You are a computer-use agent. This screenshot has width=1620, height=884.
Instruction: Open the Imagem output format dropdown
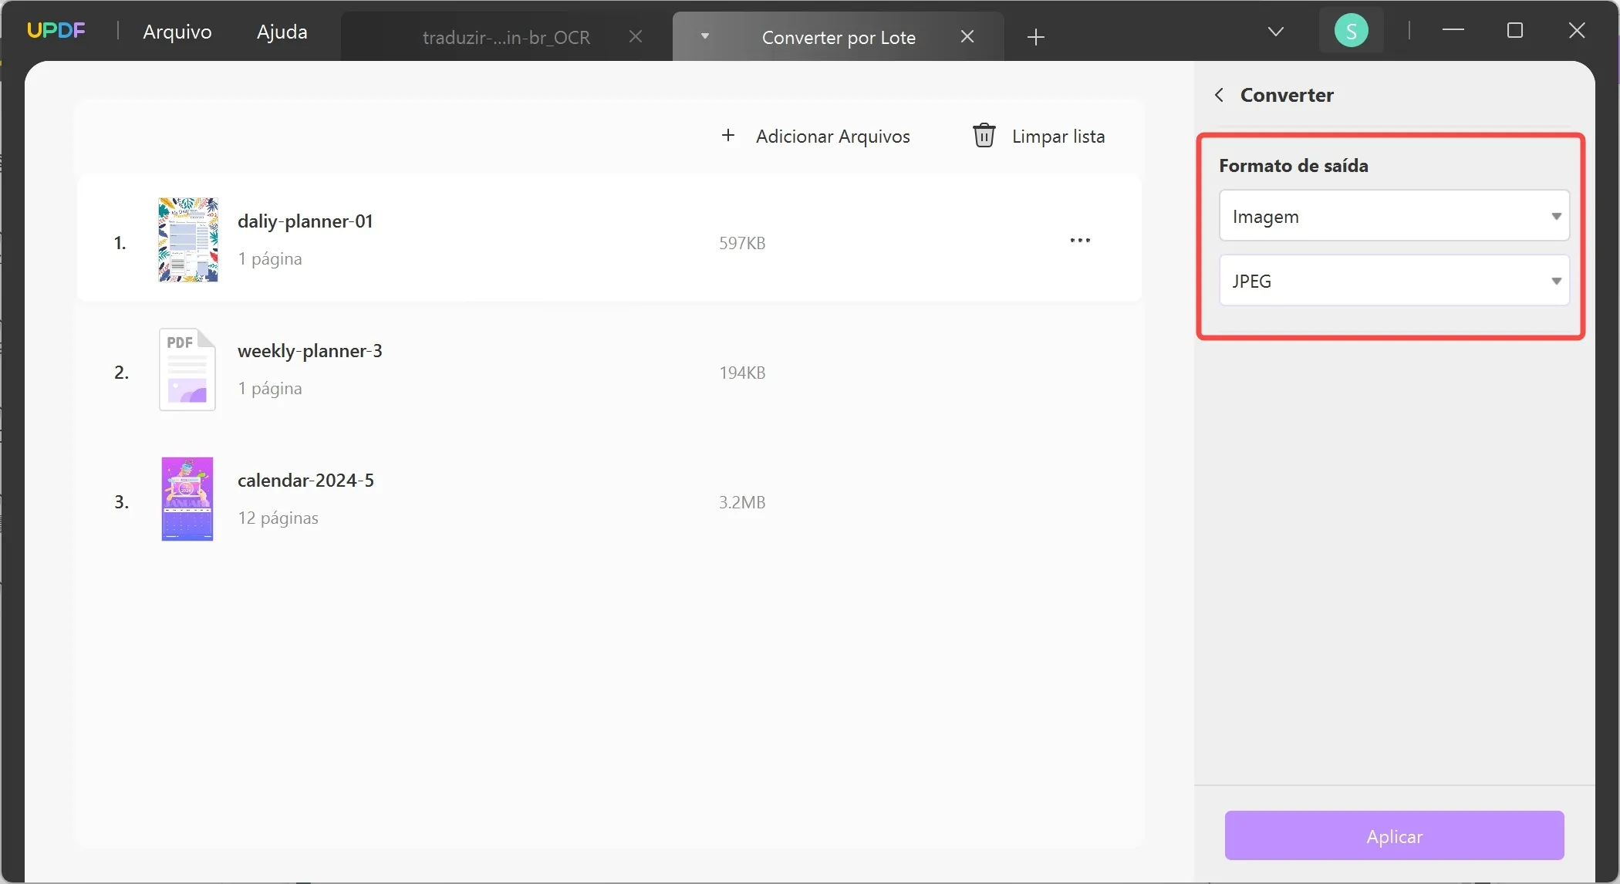click(1393, 216)
